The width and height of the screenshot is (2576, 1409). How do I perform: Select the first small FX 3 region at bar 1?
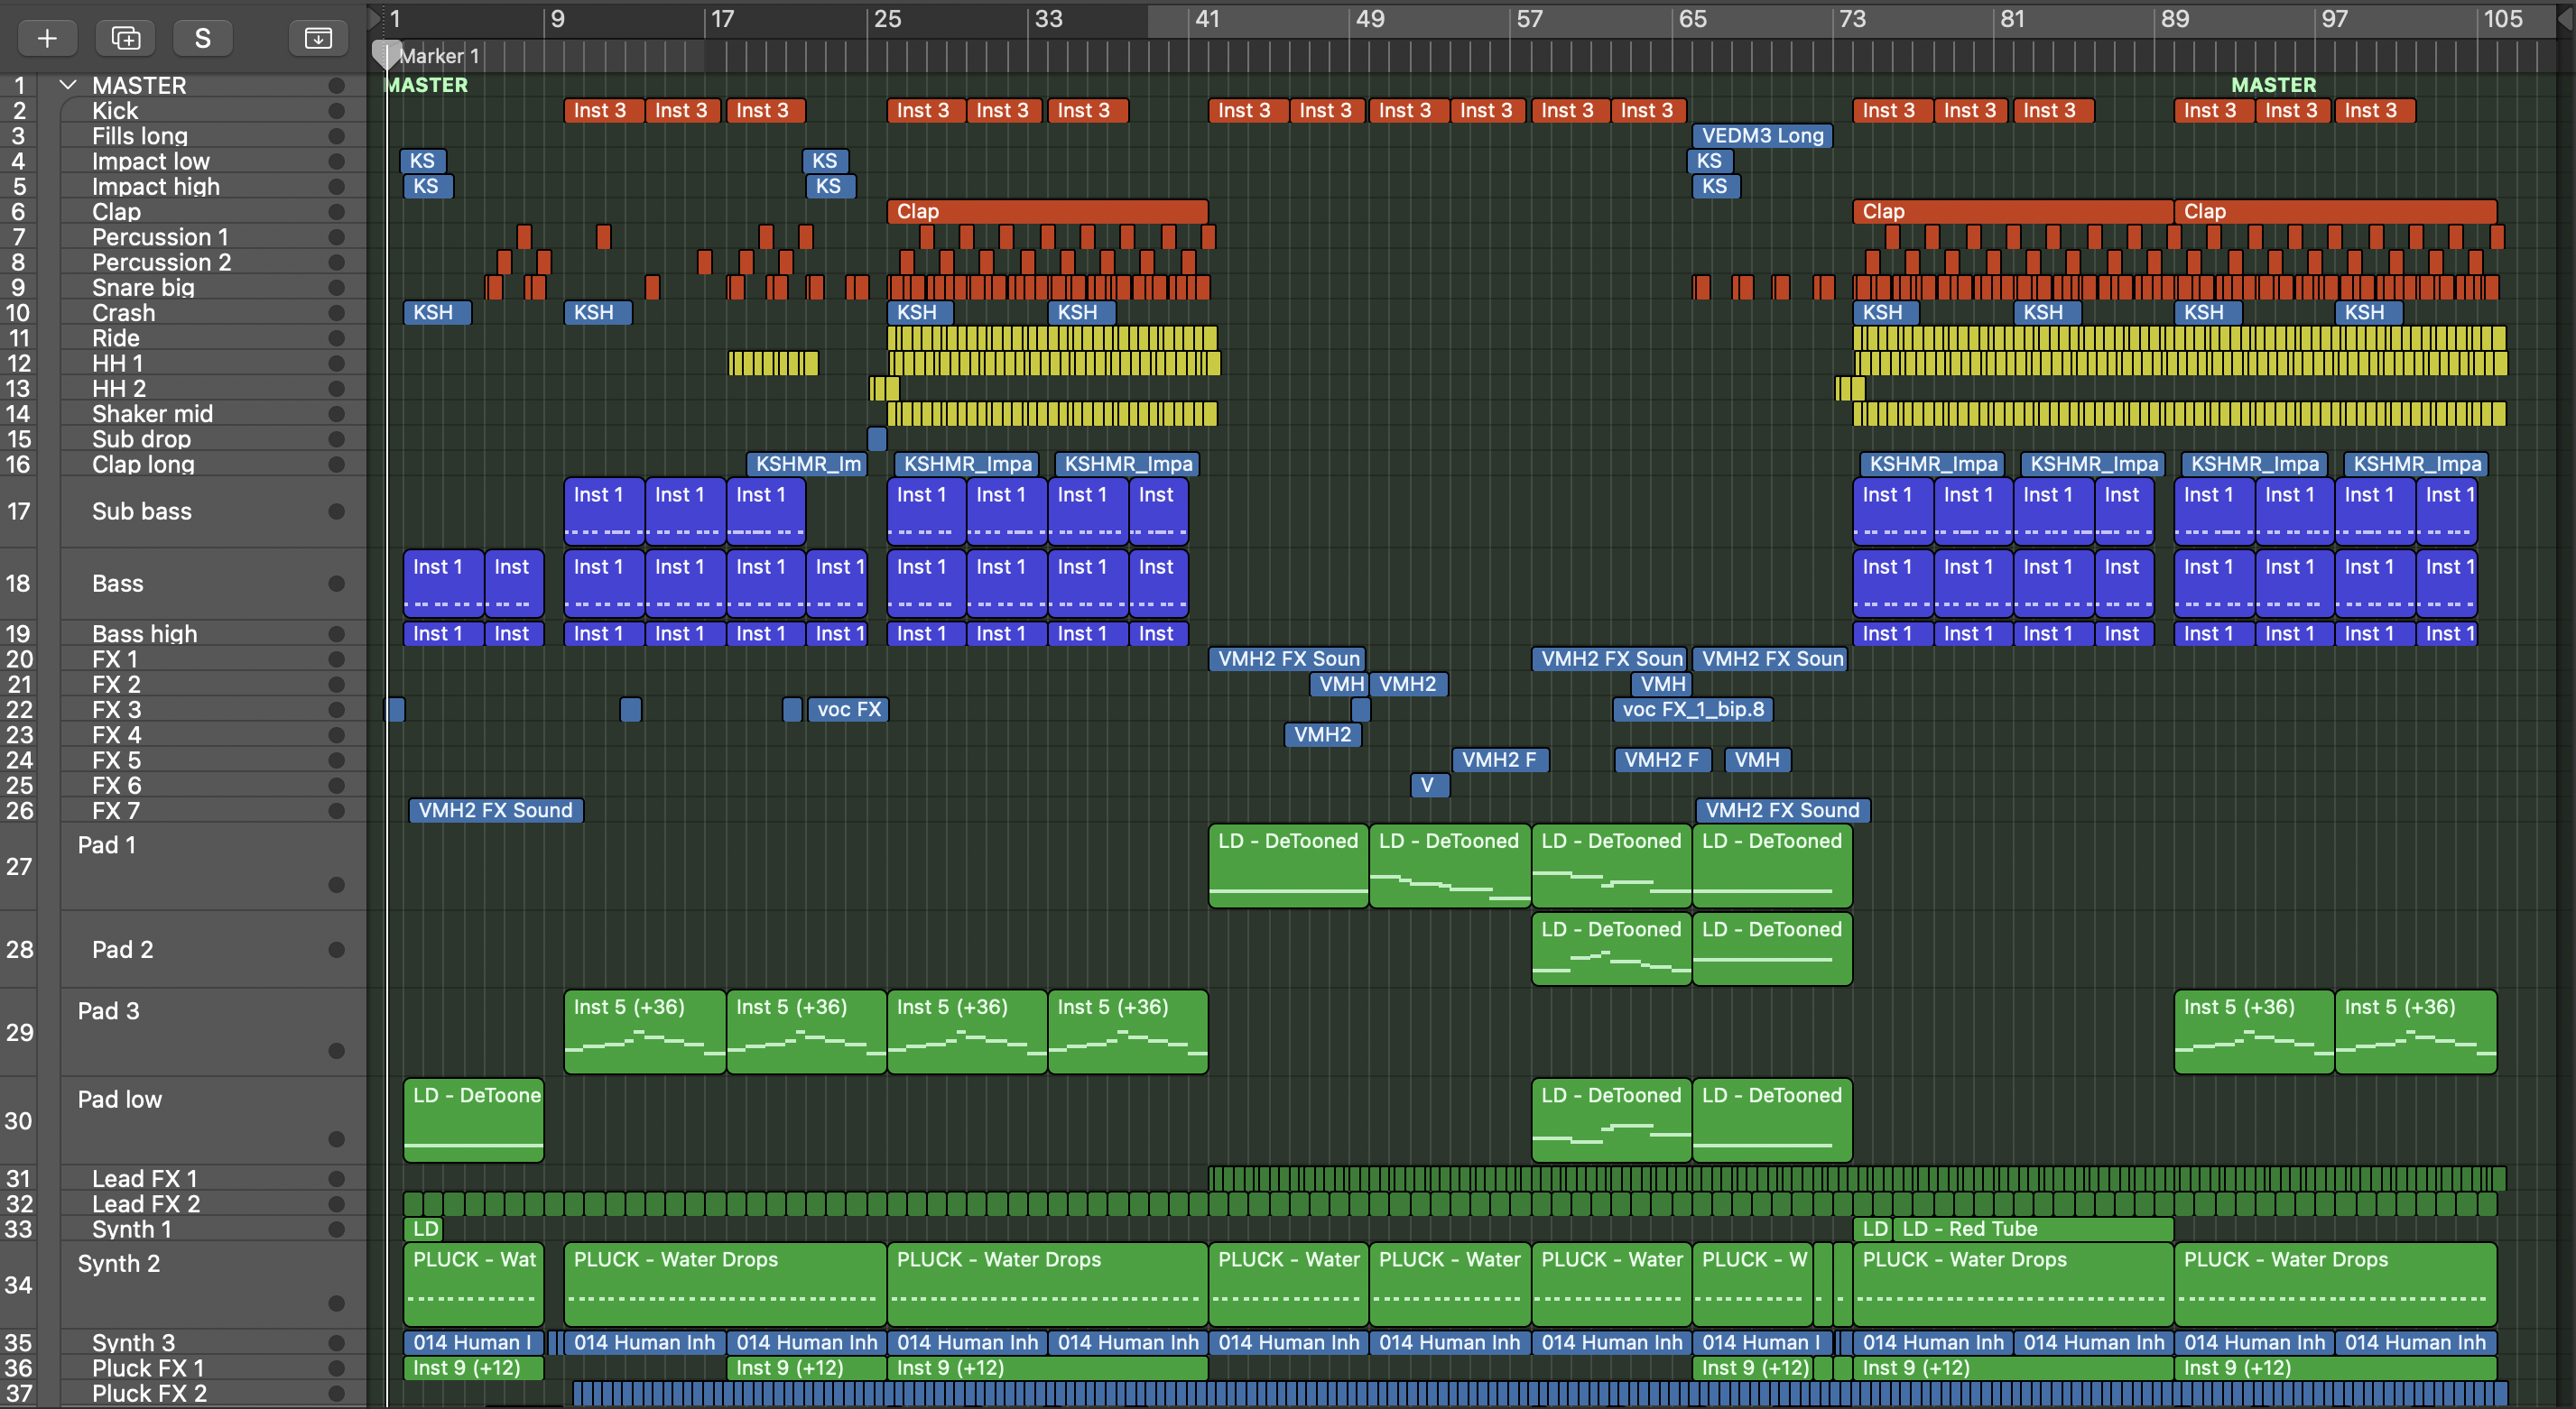tap(396, 710)
